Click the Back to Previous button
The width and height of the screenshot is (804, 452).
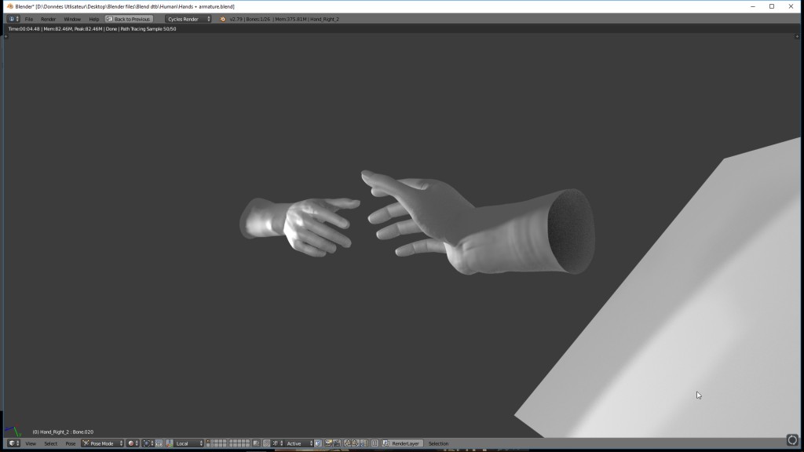point(129,19)
